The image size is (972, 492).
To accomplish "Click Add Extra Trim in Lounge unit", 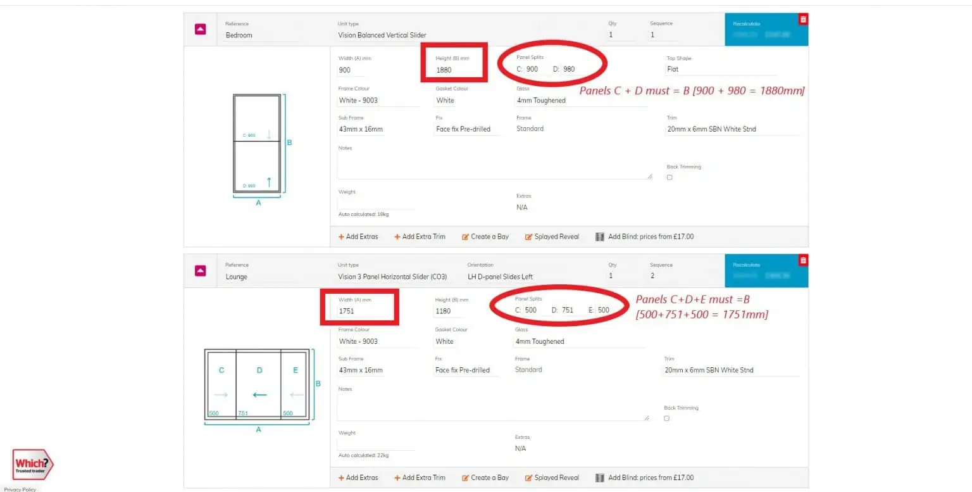I will pos(420,478).
